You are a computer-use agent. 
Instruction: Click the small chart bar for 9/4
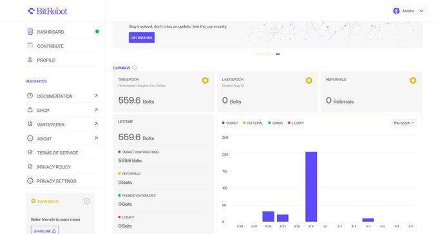point(368,220)
